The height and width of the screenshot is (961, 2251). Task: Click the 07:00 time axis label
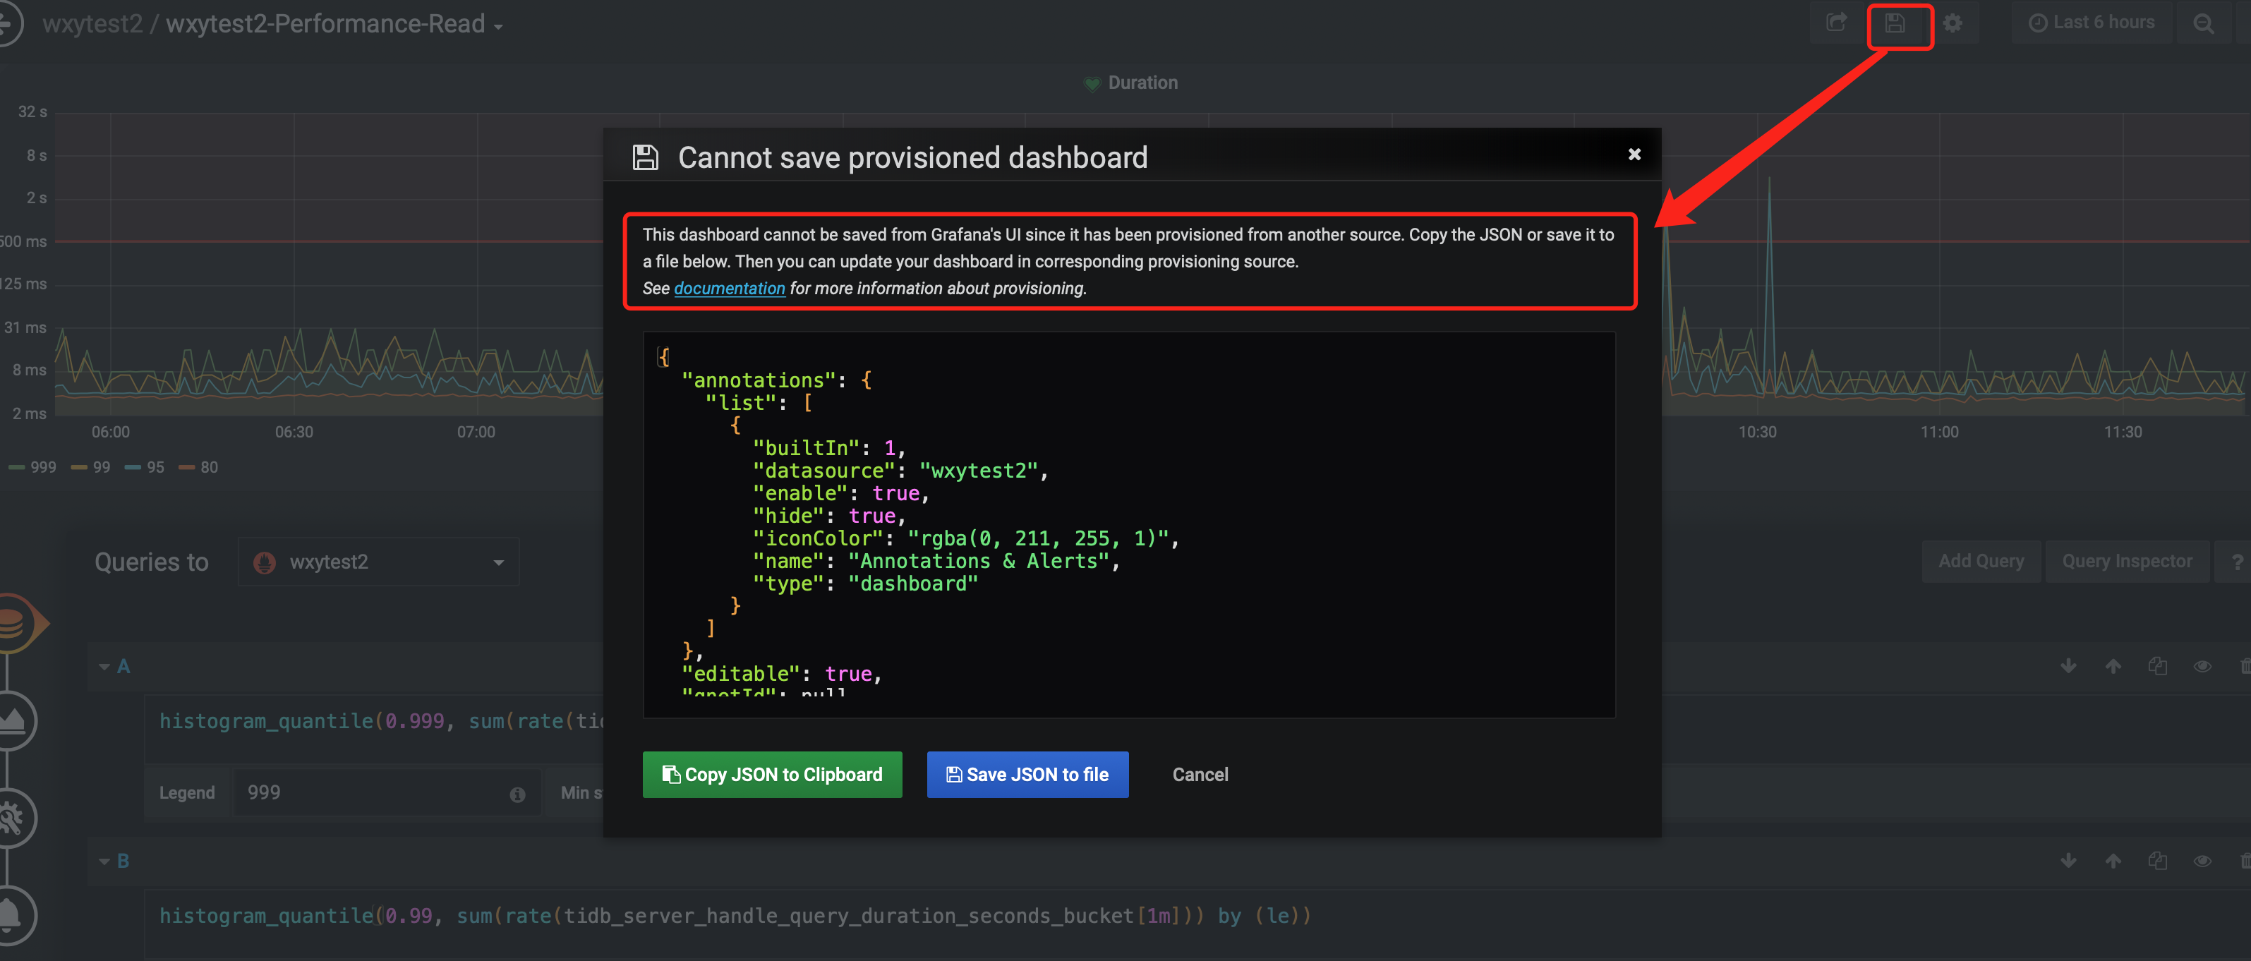[x=476, y=433]
